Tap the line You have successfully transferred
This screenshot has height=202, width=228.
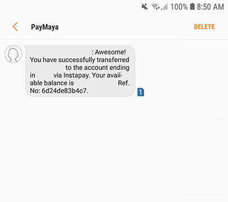click(79, 60)
